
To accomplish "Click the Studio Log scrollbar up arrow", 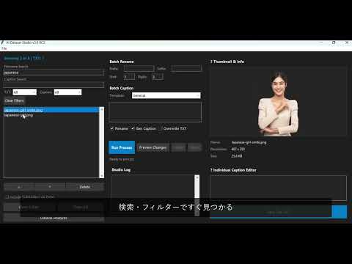I will point(197,177).
